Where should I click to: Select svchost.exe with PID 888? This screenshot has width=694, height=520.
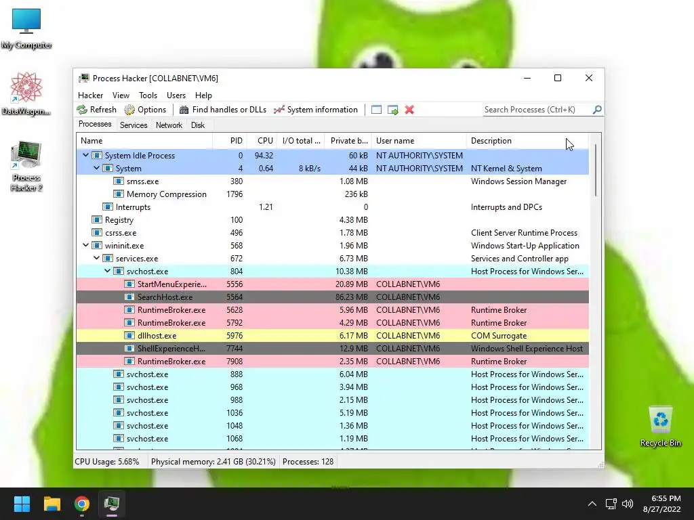332,374
